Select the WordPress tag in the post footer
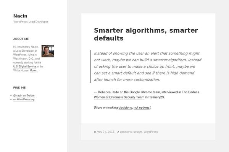The height and width of the screenshot is (152, 229). pos(151,132)
